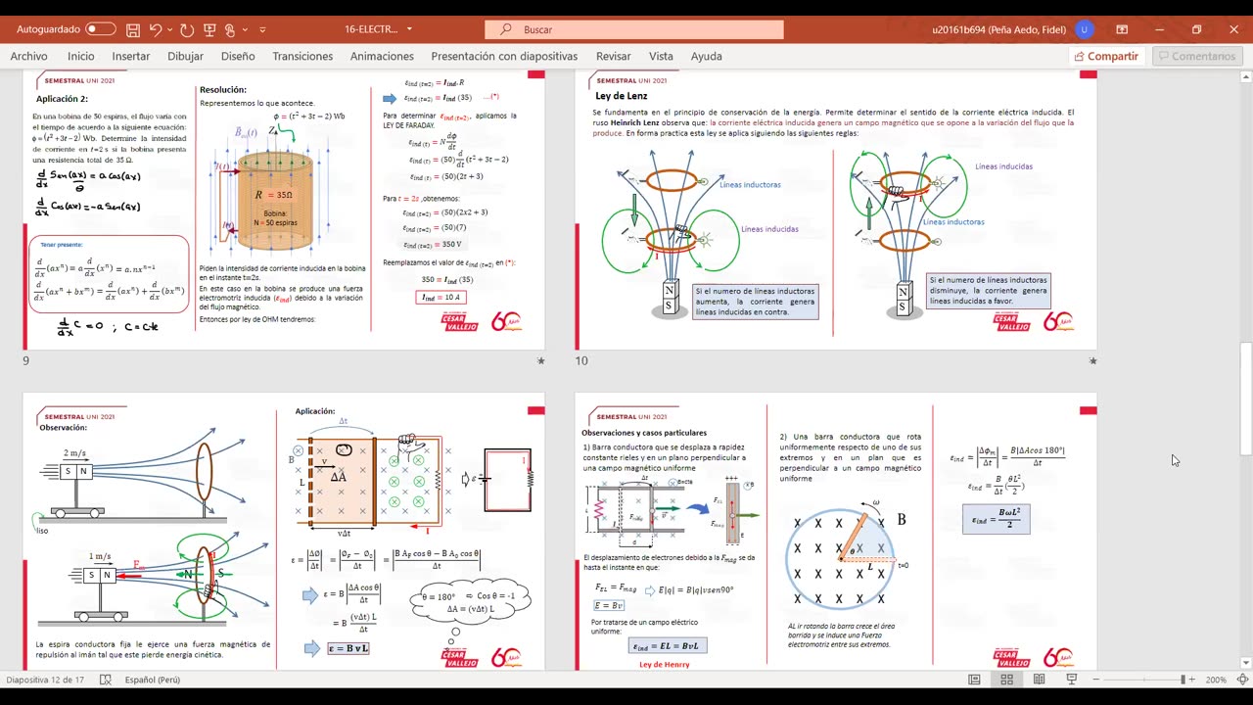
Task: Click the Save (Guardar) icon
Action: 133,30
